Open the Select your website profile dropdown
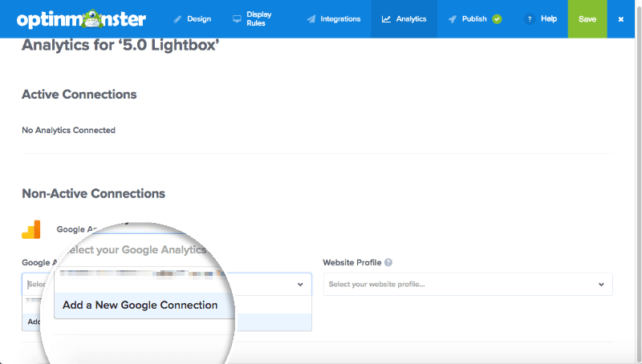 pyautogui.click(x=468, y=285)
